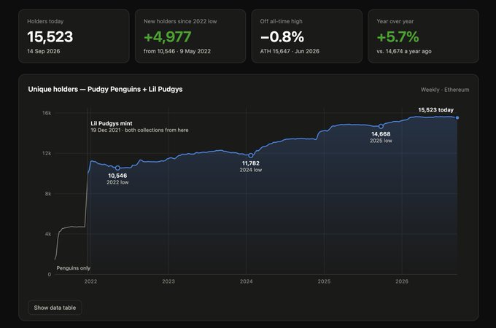The width and height of the screenshot is (496, 328).
Task: Click 'New holders since 2022 low' heading
Action: point(180,21)
